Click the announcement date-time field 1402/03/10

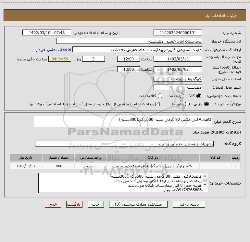click(47, 33)
